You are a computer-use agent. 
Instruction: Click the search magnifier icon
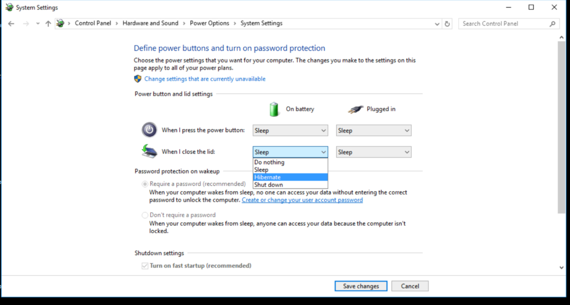coord(553,23)
